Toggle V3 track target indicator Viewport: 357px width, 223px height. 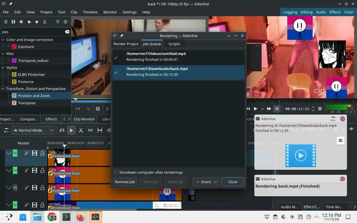(15, 188)
